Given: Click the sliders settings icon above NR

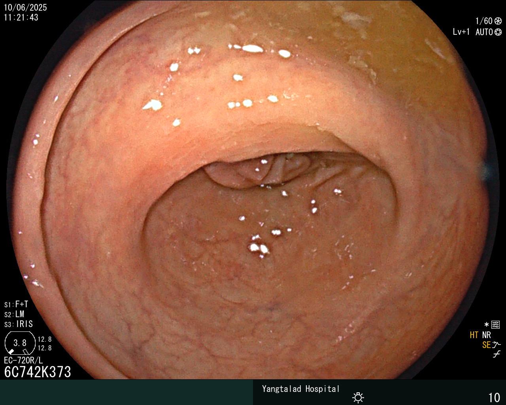Looking at the screenshot, I should (x=496, y=325).
